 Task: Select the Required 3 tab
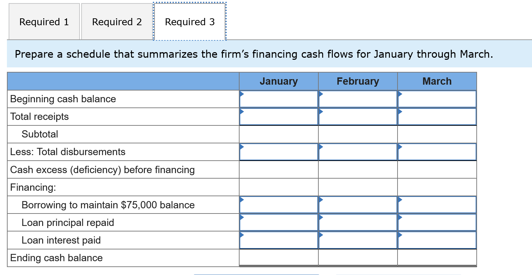(189, 21)
